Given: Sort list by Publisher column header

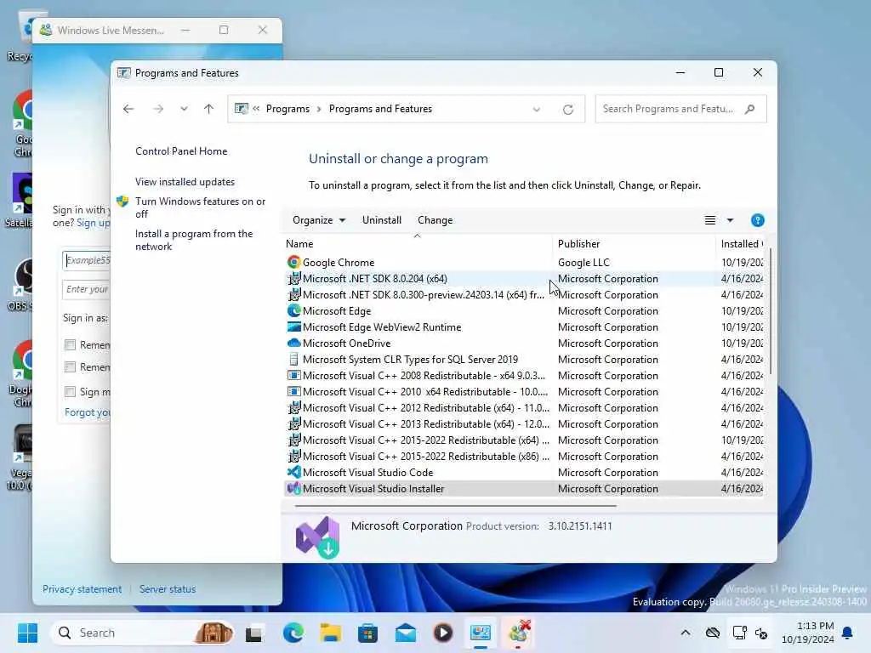Looking at the screenshot, I should [634, 244].
